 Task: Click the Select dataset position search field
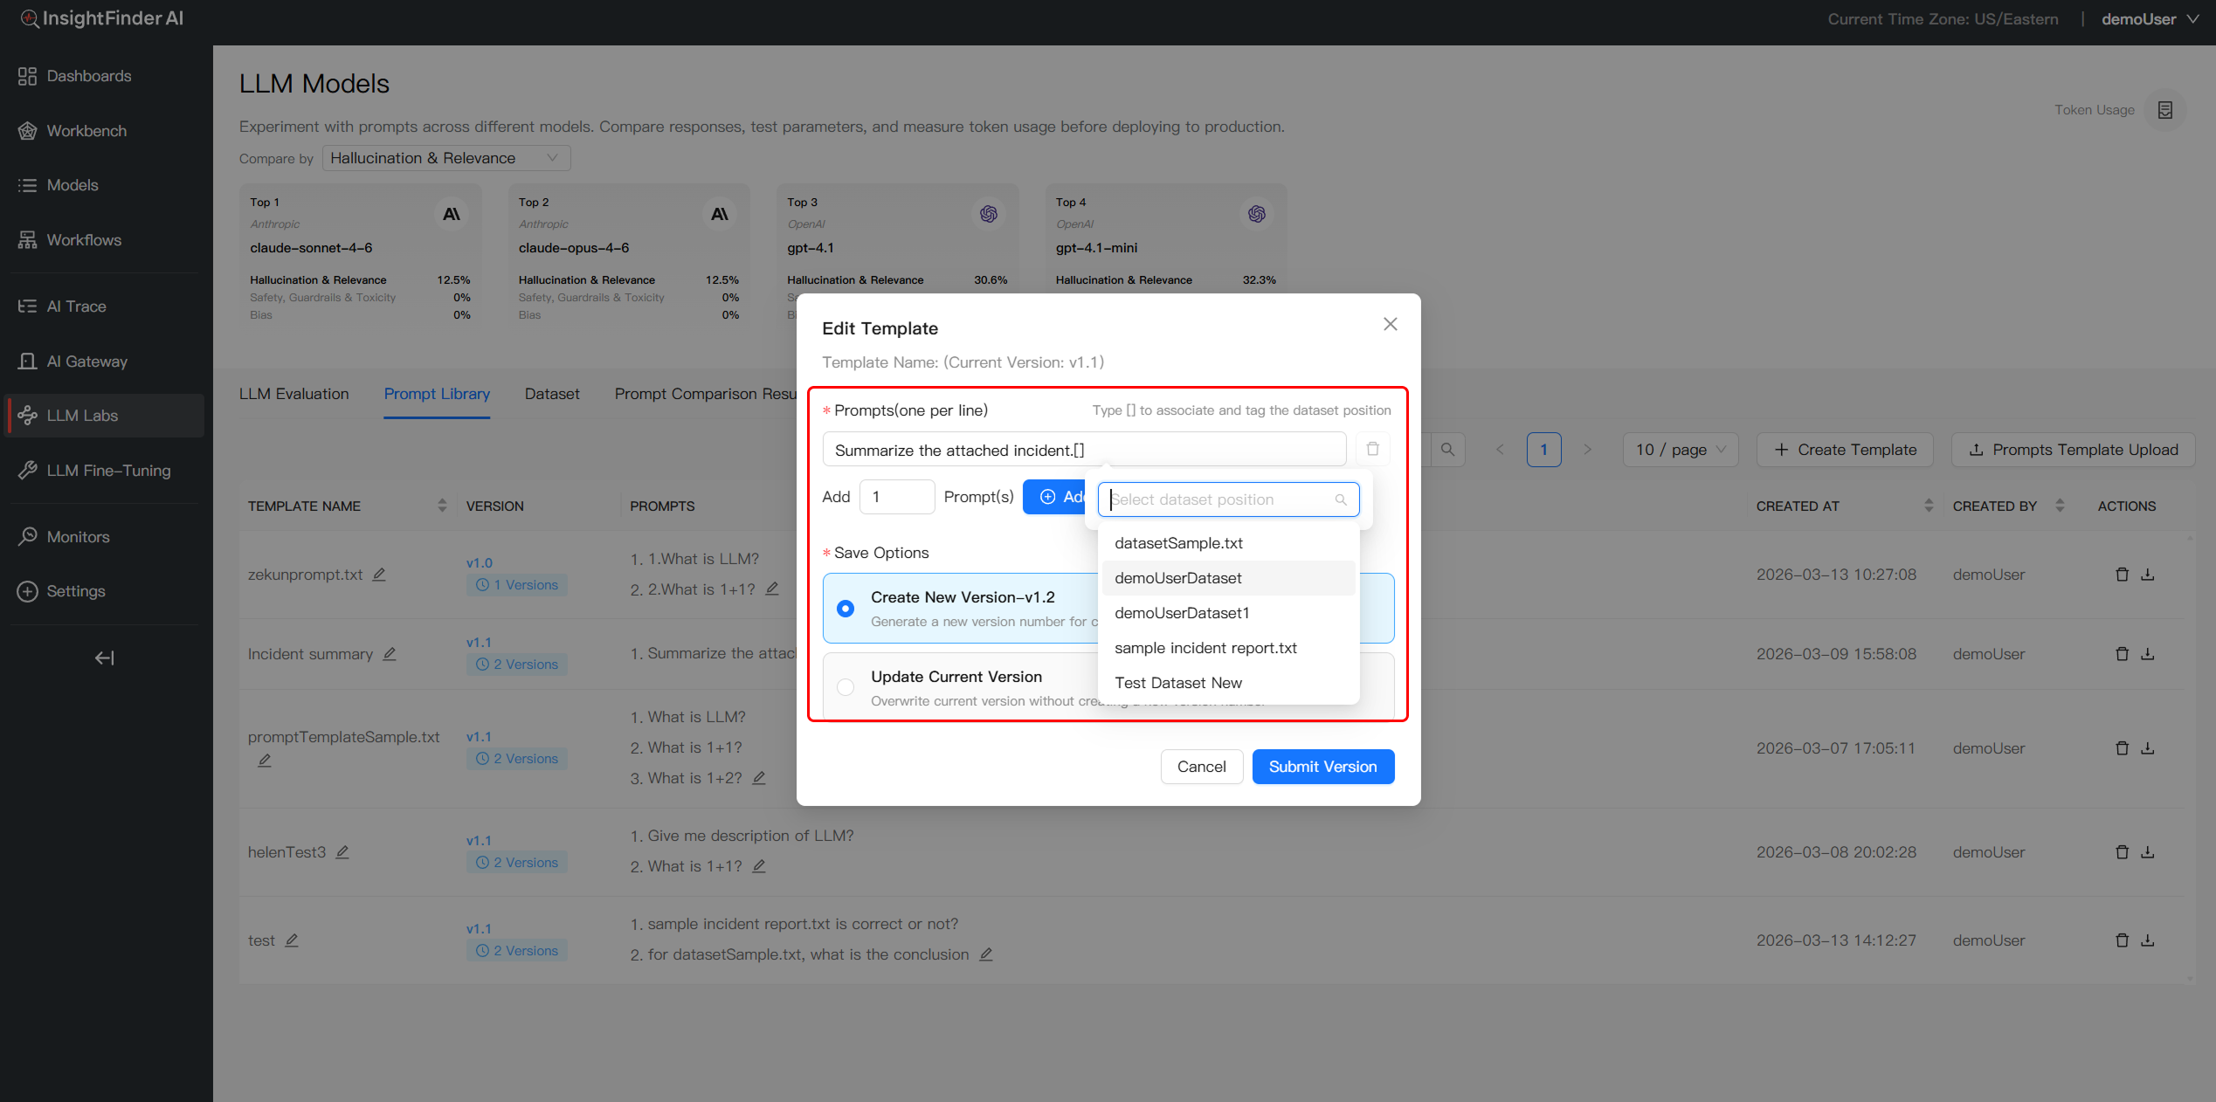click(x=1220, y=499)
